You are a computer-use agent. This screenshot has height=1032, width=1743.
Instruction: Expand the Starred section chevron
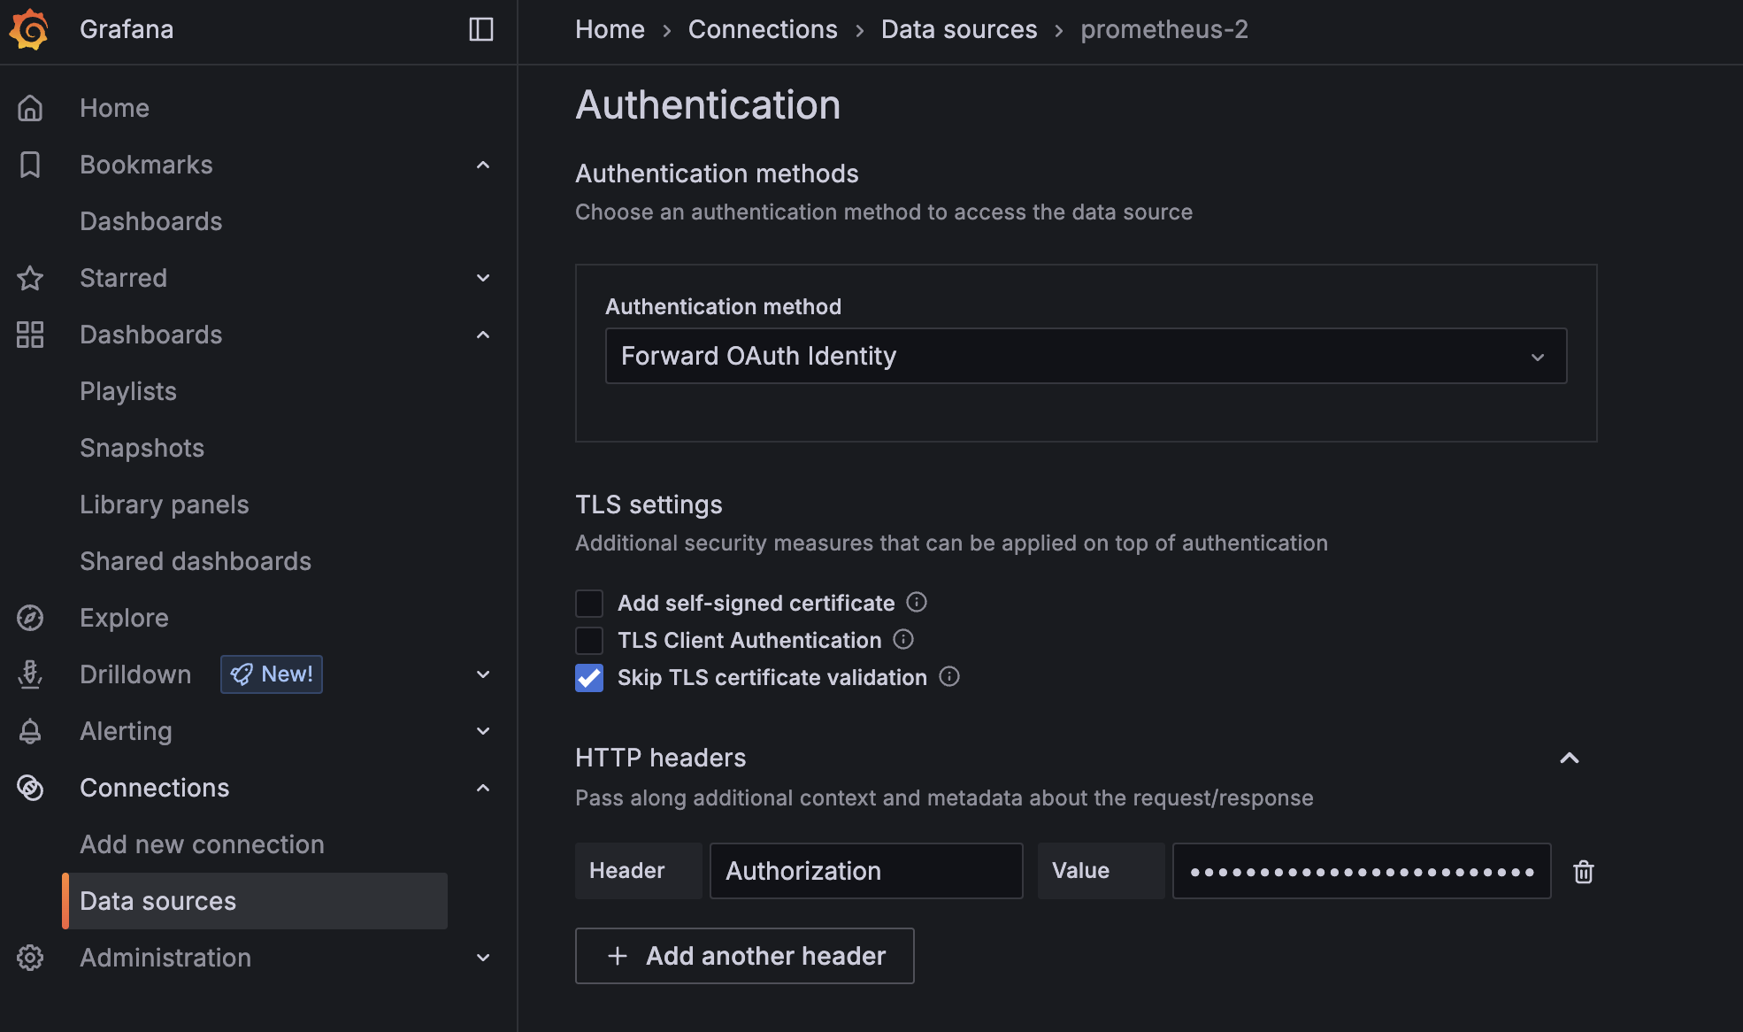(483, 278)
